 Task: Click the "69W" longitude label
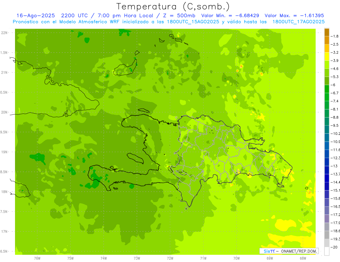pyautogui.click(x=270, y=258)
